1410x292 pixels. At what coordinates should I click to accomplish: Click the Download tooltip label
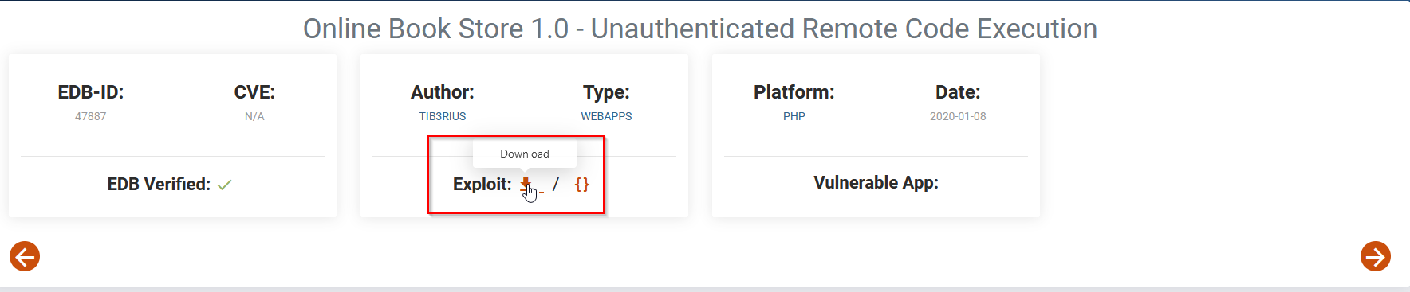point(525,154)
